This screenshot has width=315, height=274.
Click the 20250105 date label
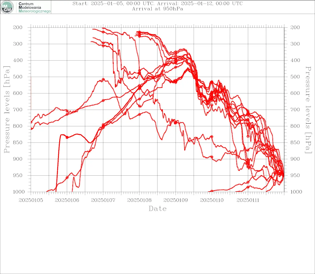pyautogui.click(x=31, y=200)
